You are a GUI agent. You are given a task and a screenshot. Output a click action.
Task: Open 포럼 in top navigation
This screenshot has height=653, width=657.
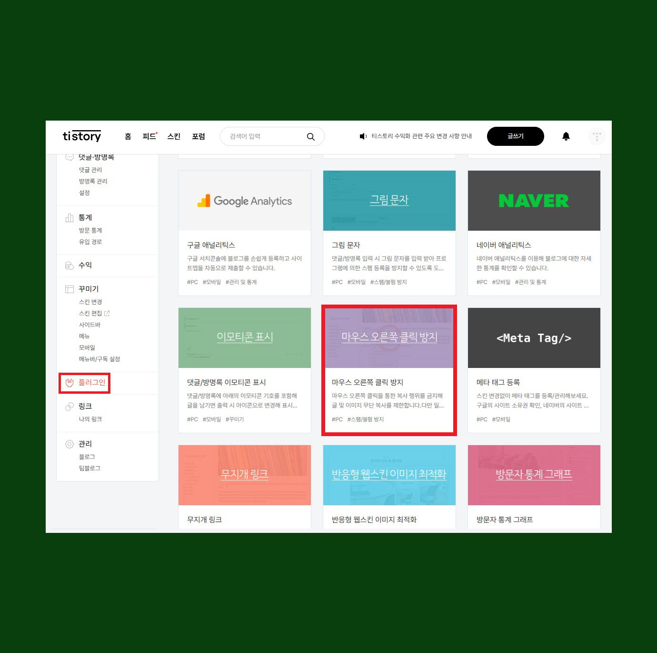(199, 136)
